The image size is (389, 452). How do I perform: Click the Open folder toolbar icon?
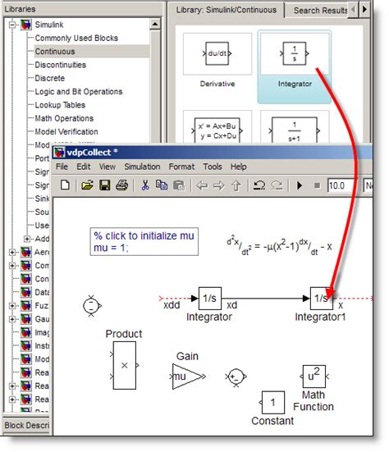pos(87,185)
